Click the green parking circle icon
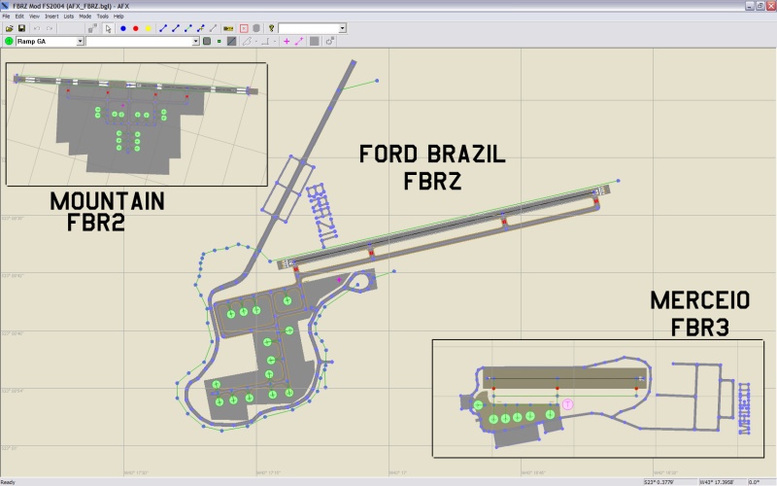The image size is (777, 486). coord(9,41)
